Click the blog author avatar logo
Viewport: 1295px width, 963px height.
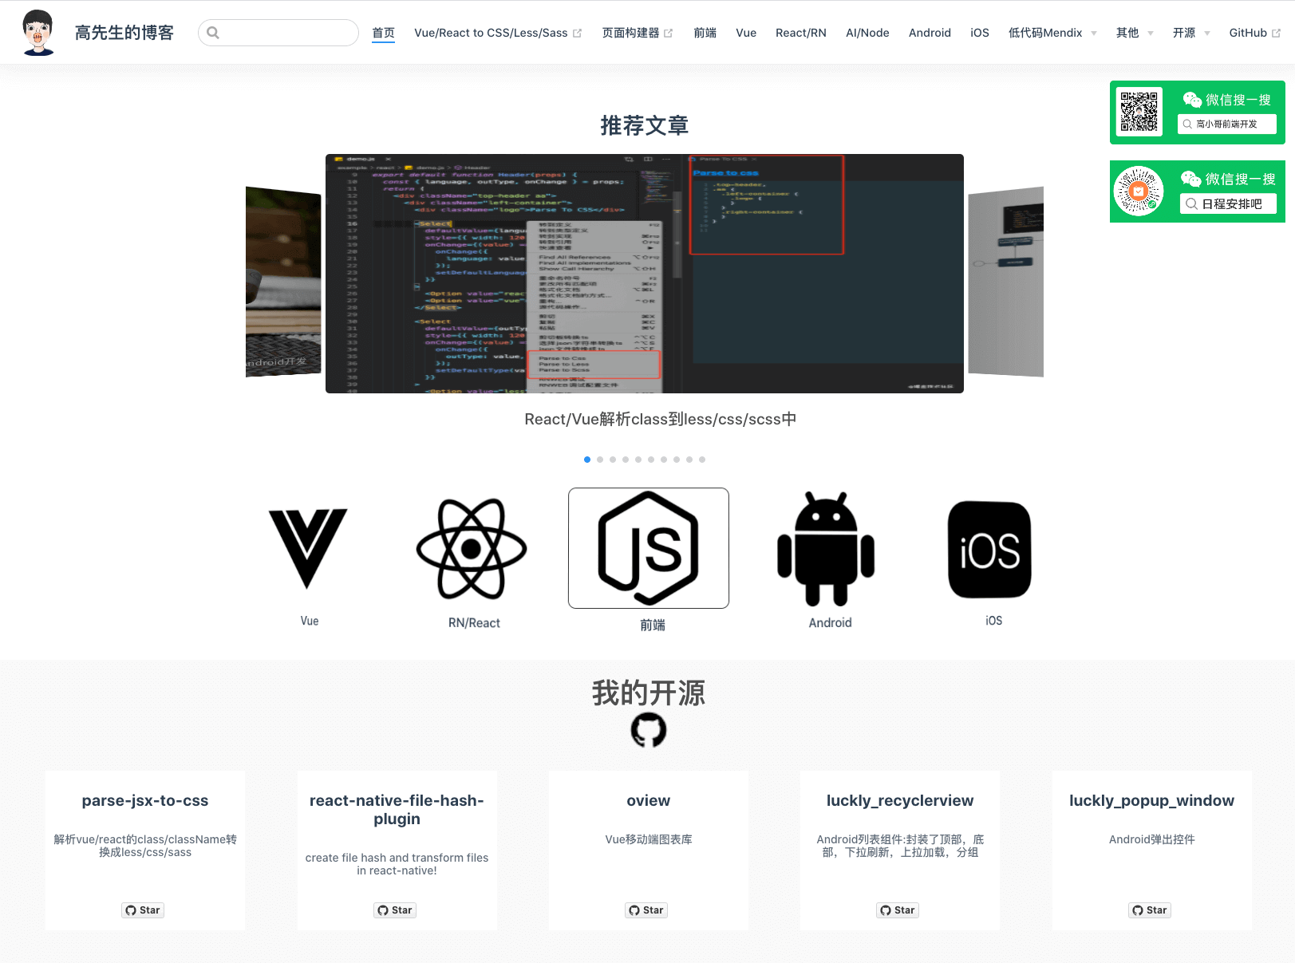point(38,33)
